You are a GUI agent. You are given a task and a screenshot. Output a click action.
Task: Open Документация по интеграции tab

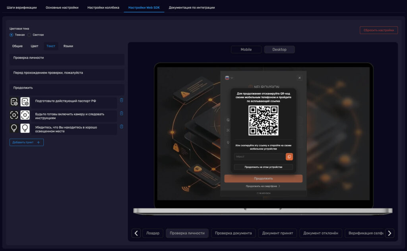192,8
